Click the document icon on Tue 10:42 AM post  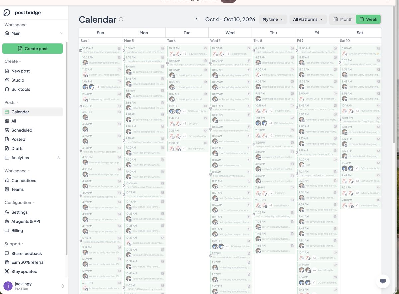coord(206,61)
